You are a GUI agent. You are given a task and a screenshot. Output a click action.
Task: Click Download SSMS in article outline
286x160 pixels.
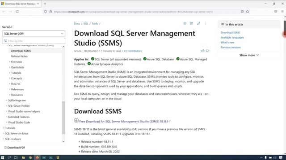click(x=230, y=32)
